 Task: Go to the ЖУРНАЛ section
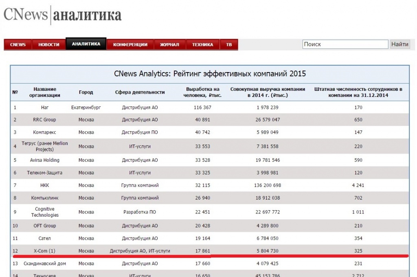170,44
